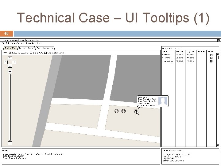Switch to the Personnel Report tab

(26, 48)
